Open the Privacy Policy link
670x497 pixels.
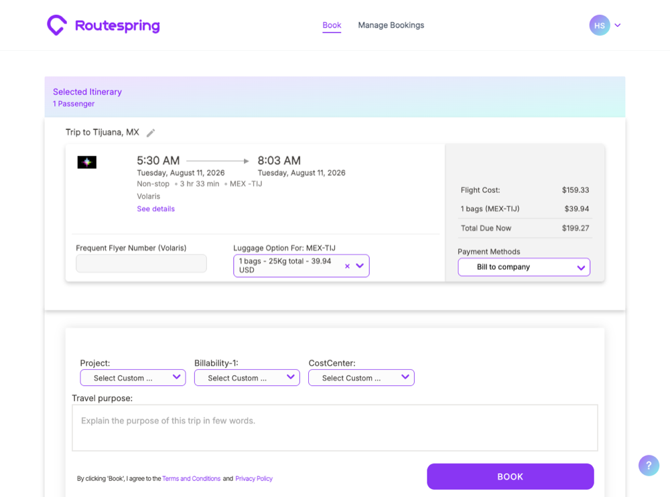pos(254,479)
